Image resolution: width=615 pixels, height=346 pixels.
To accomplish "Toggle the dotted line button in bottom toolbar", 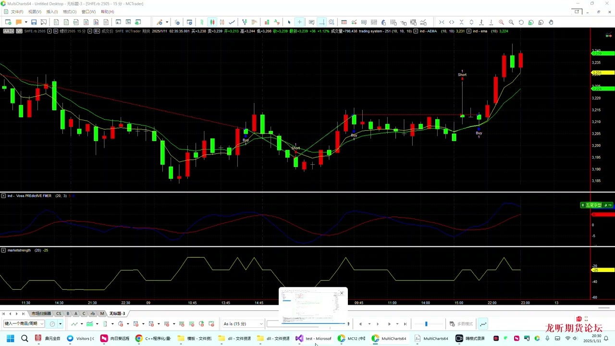I will pyautogui.click(x=483, y=324).
